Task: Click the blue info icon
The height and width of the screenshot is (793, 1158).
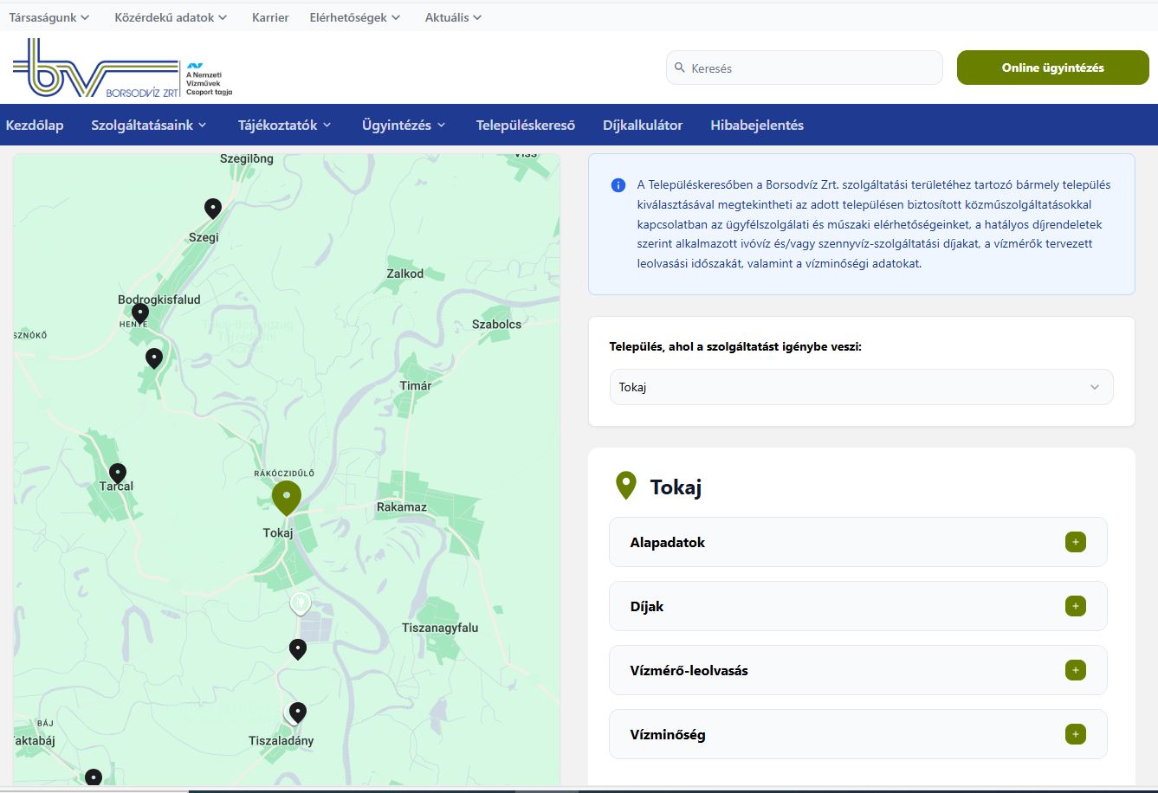Action: (x=618, y=184)
